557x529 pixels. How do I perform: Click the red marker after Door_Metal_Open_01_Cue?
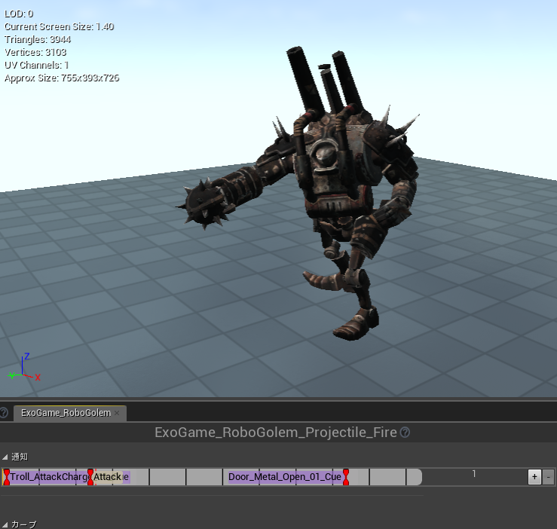point(346,477)
